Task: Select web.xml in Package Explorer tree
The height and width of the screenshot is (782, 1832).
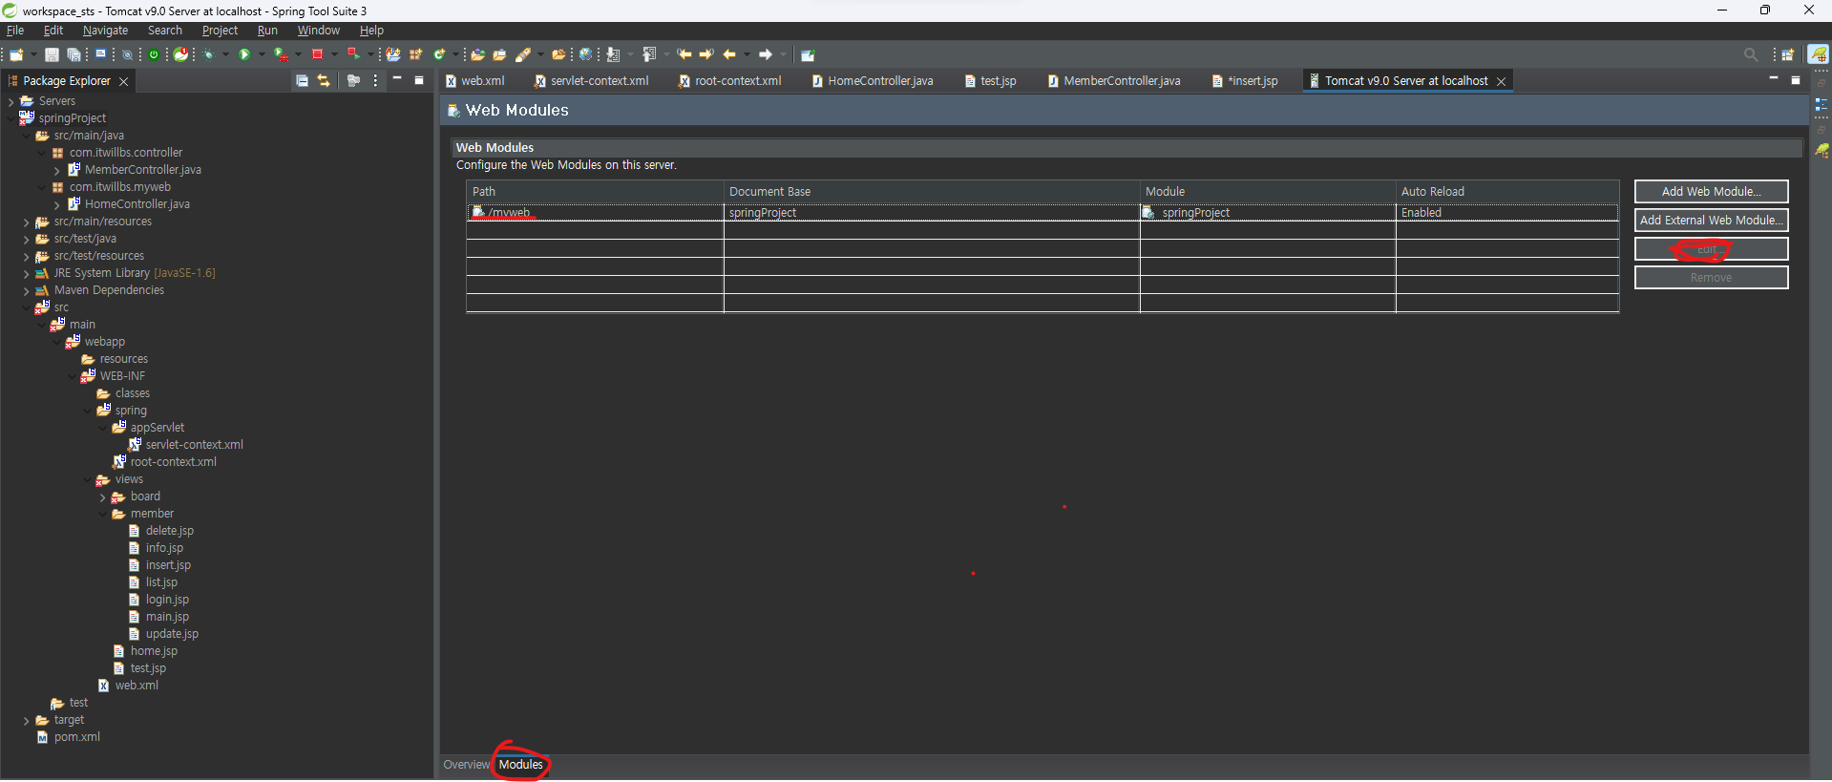Action: tap(137, 686)
